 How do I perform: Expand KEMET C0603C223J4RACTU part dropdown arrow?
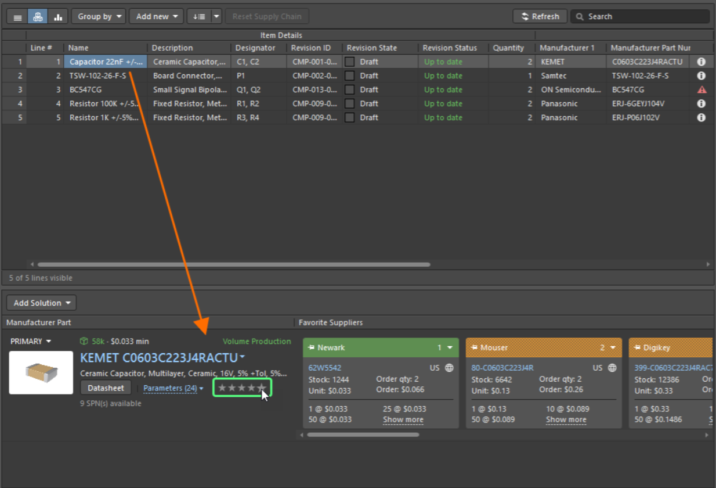(x=242, y=357)
